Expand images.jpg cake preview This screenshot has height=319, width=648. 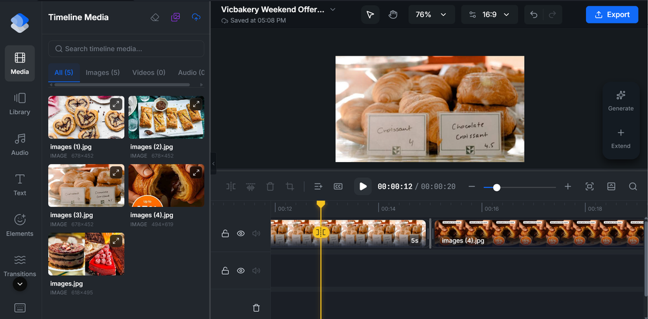(x=116, y=241)
